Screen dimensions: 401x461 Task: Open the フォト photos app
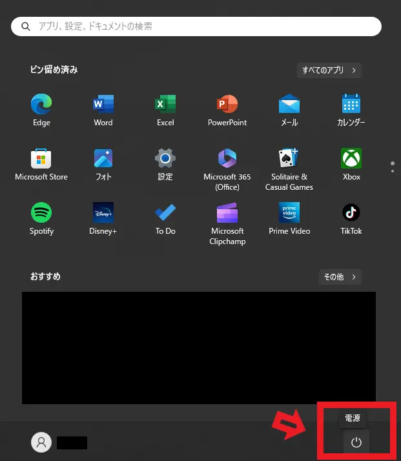[103, 158]
